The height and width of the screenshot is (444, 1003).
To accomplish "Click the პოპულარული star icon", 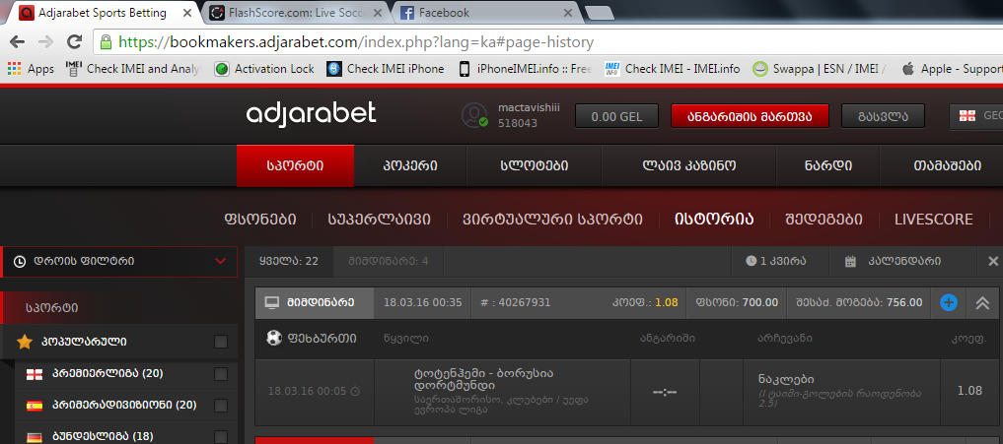I will pyautogui.click(x=25, y=343).
